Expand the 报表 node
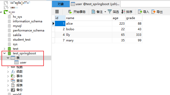Viewport: 170px width, 95px height. point(8,85)
